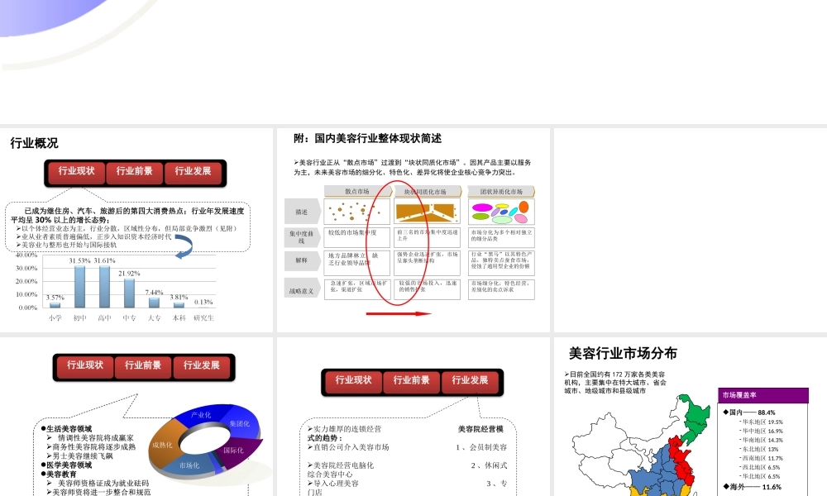This screenshot has height=496, width=827.
Task: Select the 附：国内美容行业整体现状简述 slide title
Action: (x=368, y=139)
